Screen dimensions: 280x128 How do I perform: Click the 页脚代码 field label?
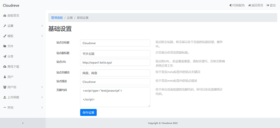(x=62, y=90)
